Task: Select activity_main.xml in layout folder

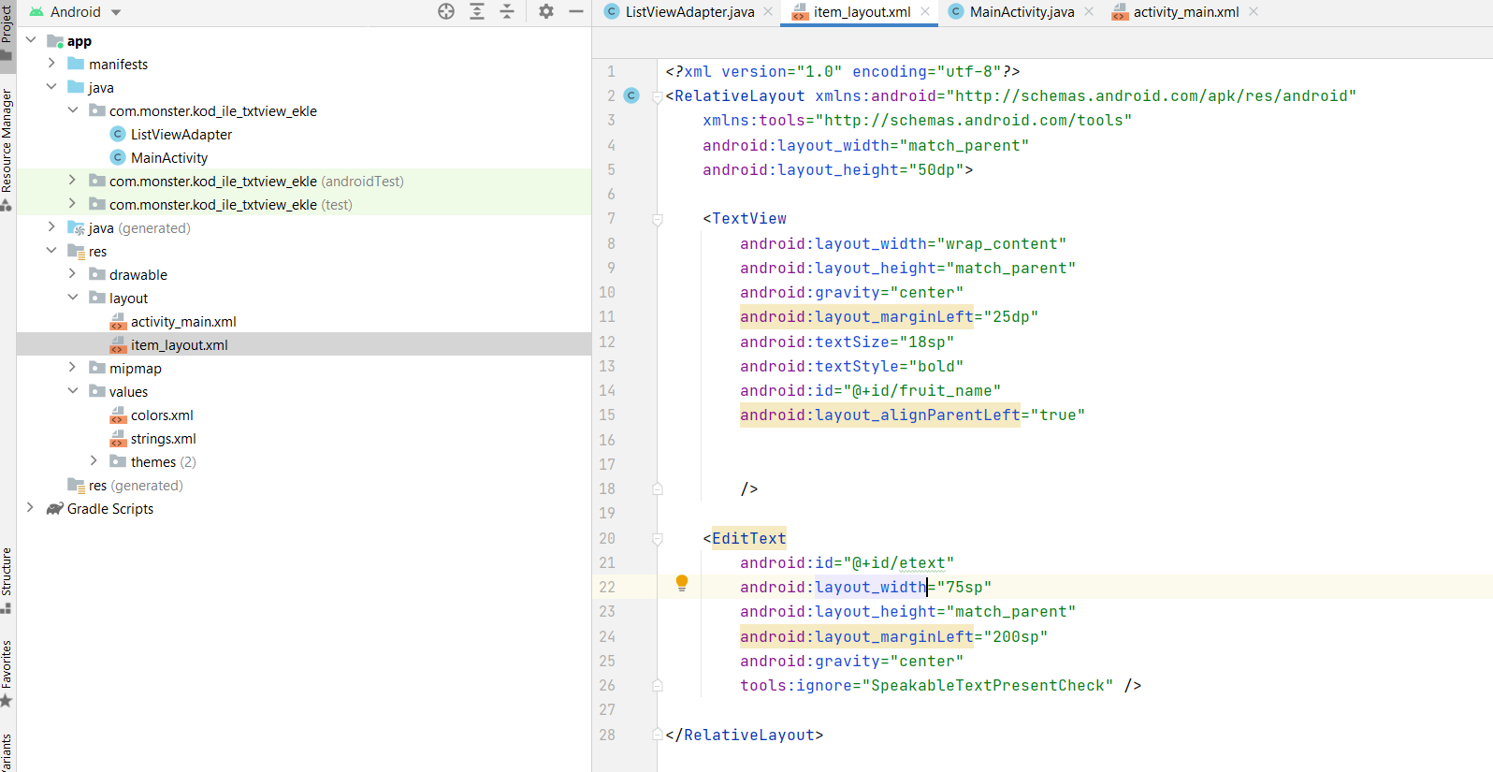Action: point(183,322)
